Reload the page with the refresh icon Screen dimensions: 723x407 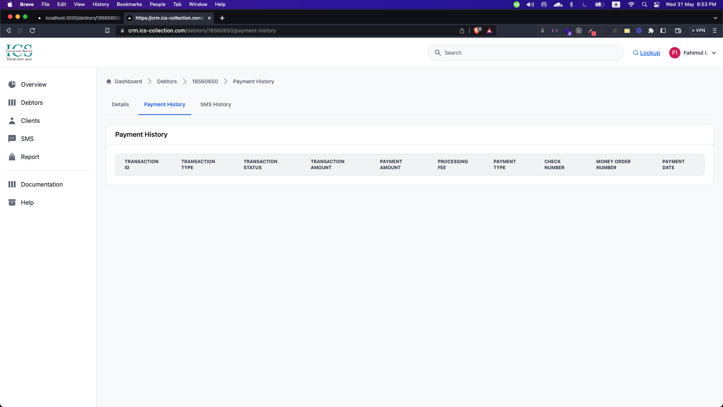tap(32, 31)
